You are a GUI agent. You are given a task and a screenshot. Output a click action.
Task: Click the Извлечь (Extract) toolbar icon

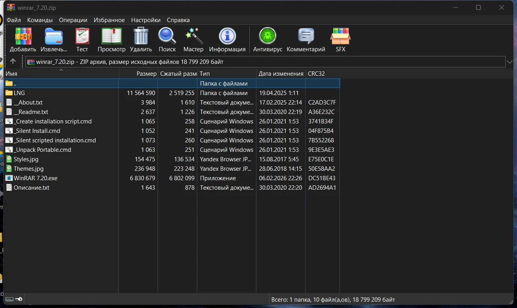(x=54, y=37)
